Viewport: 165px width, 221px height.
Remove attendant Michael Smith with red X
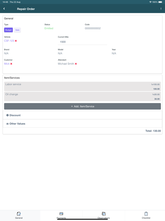[76, 64]
